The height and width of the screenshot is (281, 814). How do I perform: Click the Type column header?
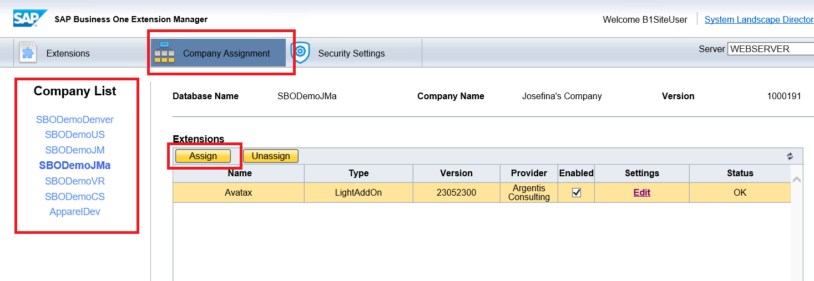358,173
